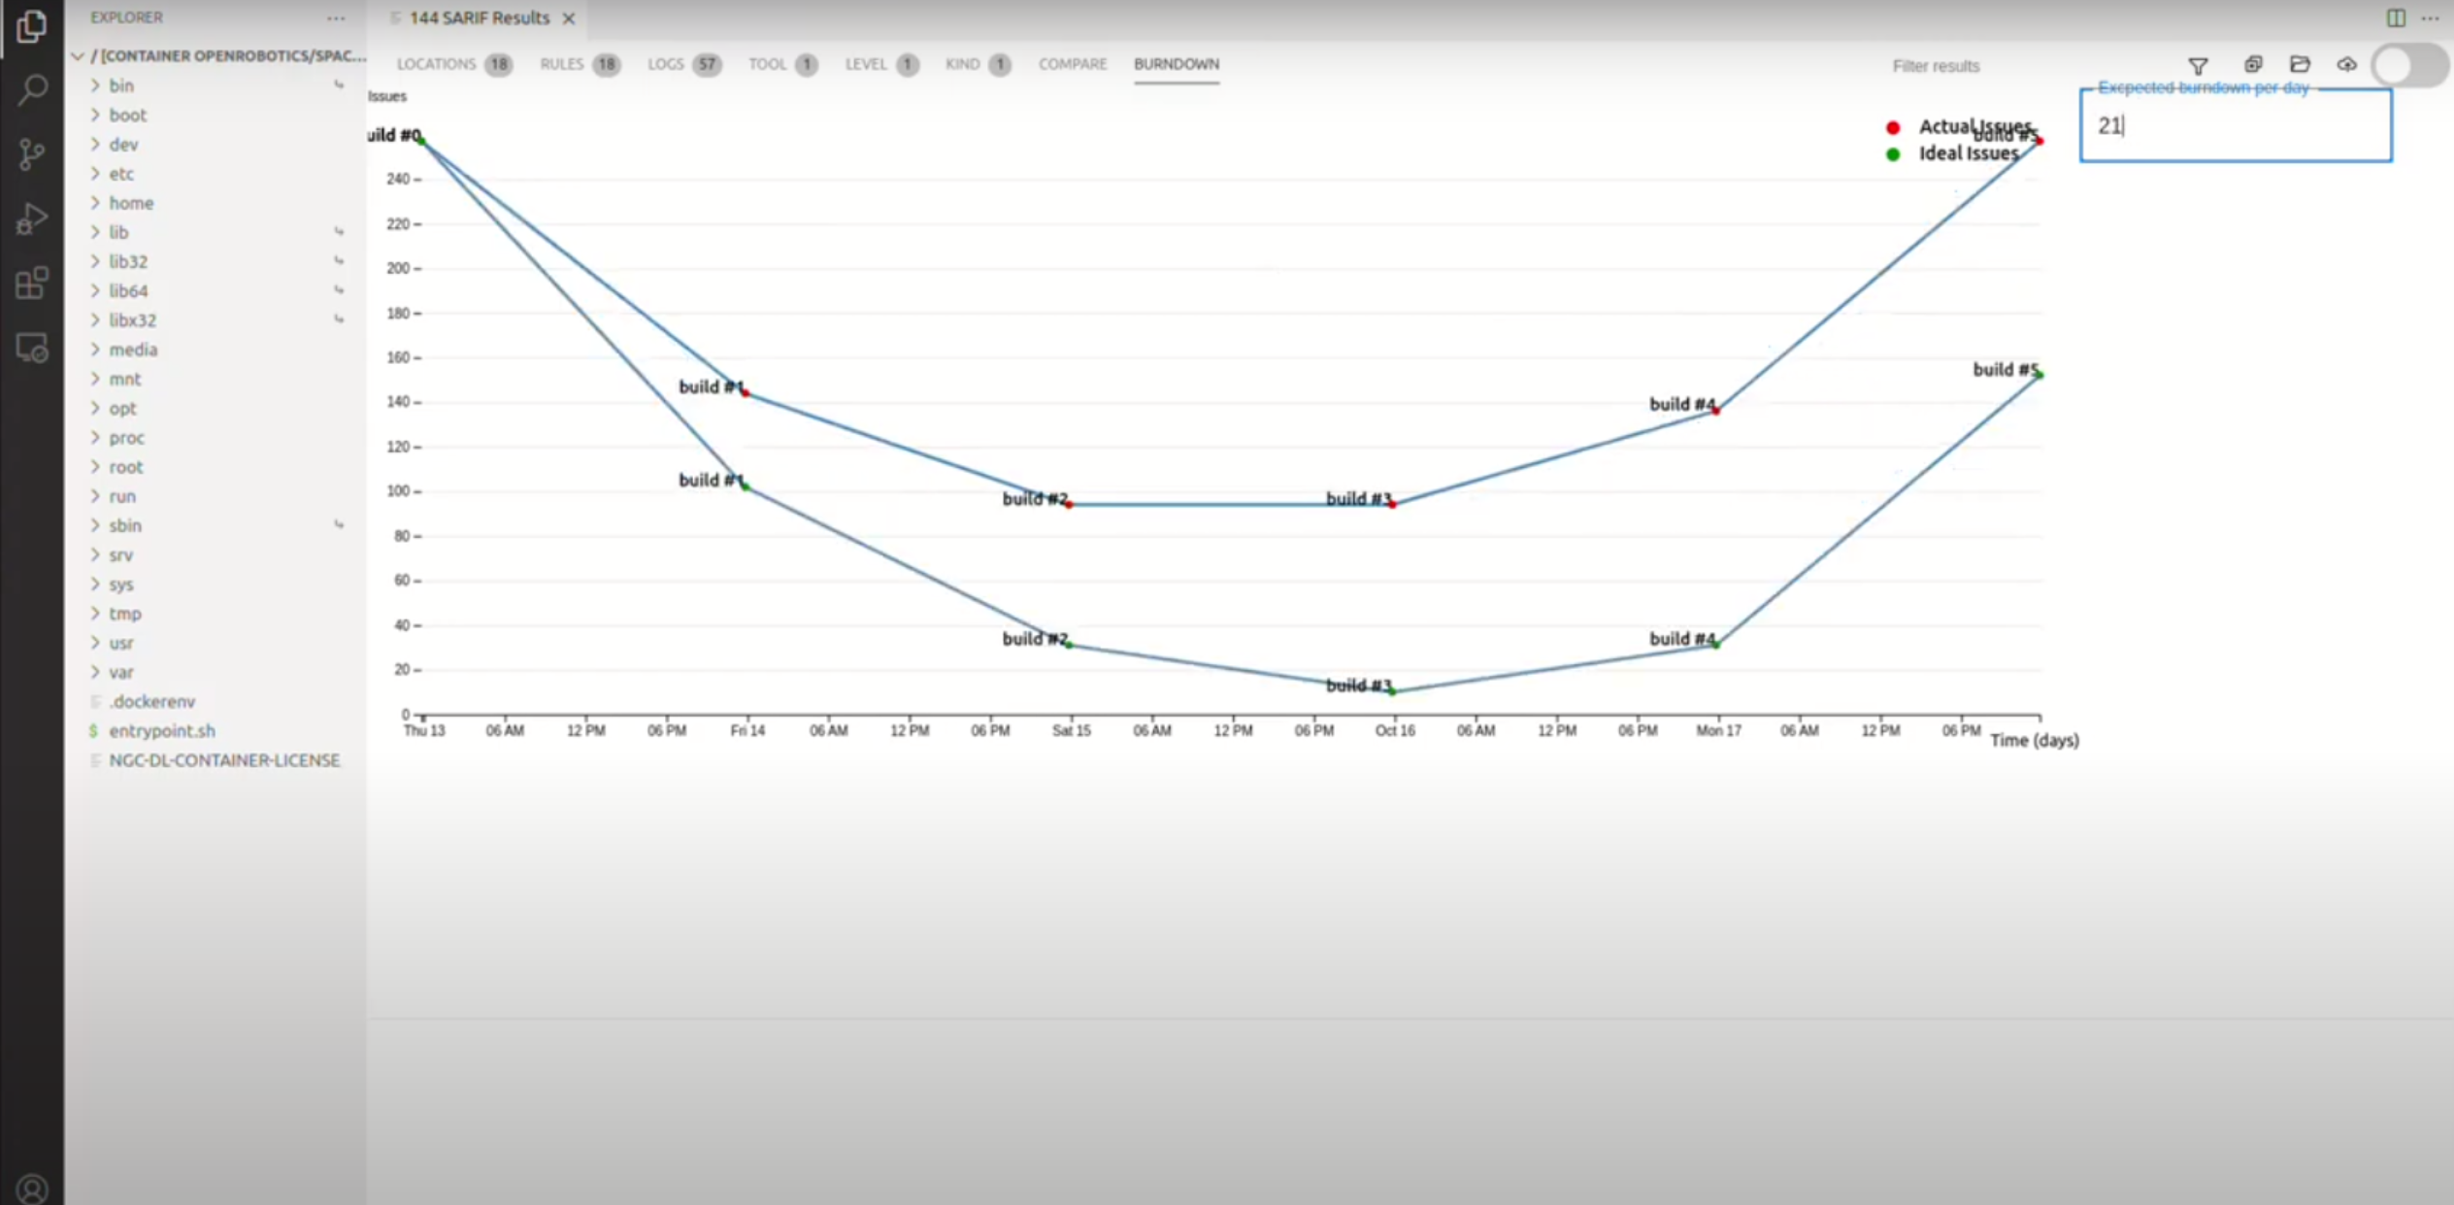Switch to the KIND tab
Viewport: 2454px width, 1205px height.
[978, 64]
